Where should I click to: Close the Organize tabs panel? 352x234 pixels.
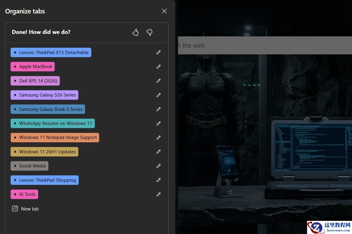click(164, 11)
